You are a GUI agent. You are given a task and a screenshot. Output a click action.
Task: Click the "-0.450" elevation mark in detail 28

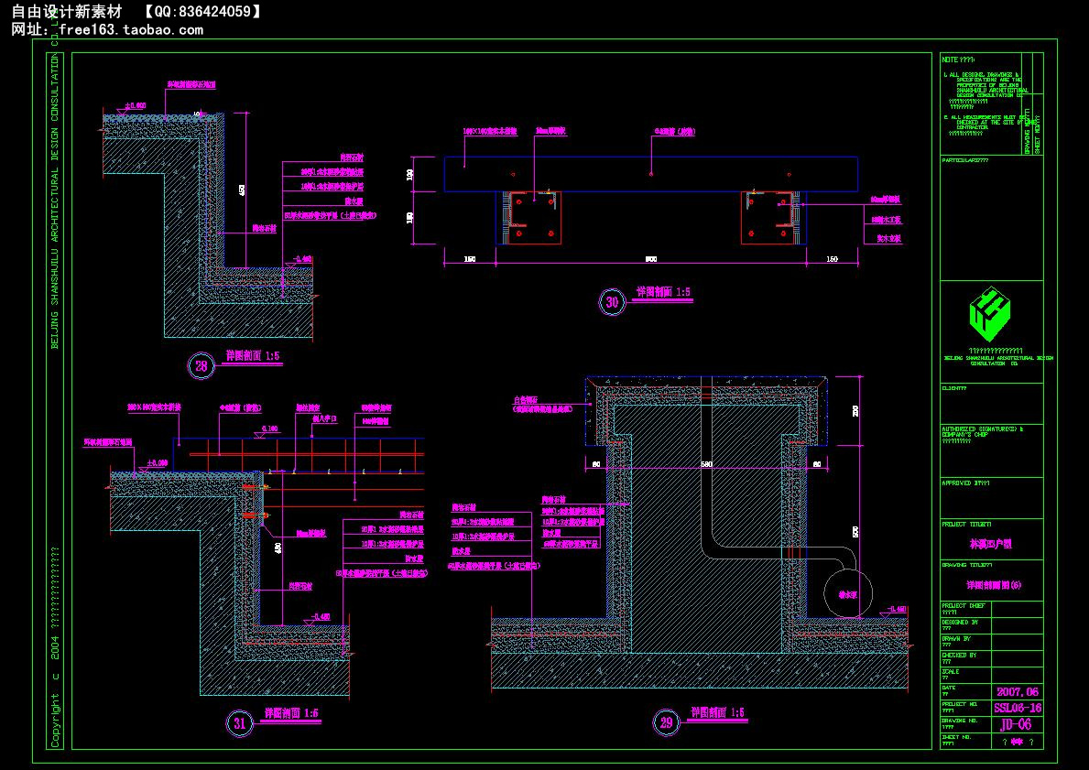(x=300, y=259)
